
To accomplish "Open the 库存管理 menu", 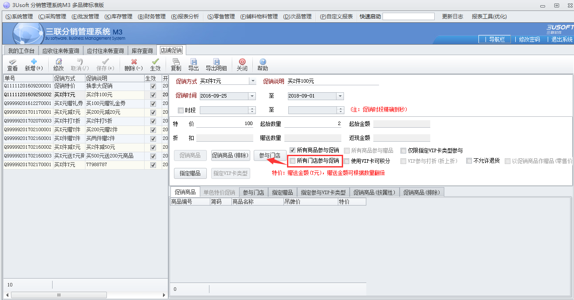I will click(x=118, y=17).
